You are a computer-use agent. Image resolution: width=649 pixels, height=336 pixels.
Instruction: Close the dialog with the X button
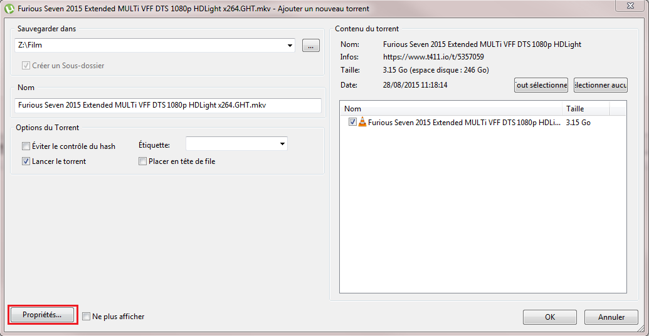(x=630, y=6)
